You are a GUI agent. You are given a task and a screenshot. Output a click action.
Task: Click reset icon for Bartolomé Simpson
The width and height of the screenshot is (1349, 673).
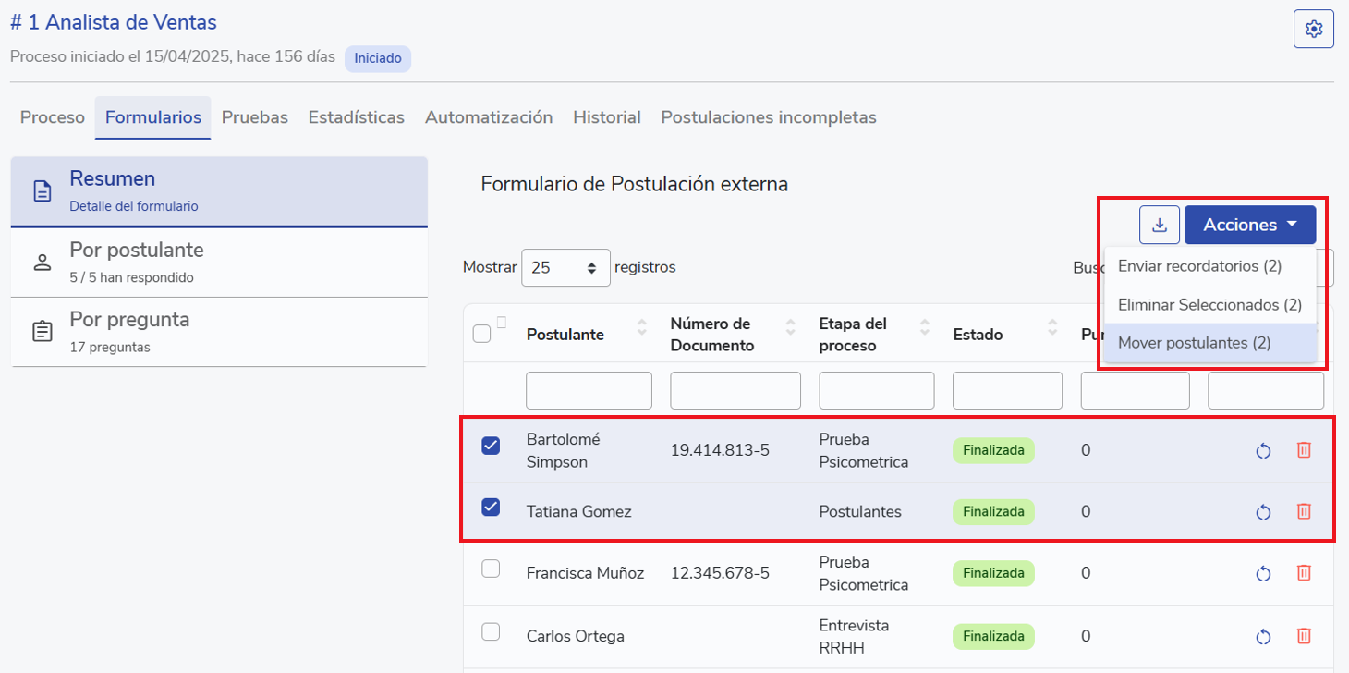pyautogui.click(x=1264, y=450)
